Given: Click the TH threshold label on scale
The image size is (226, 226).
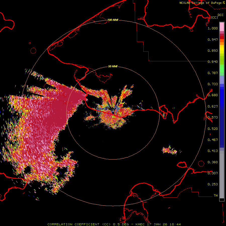Looking at the screenshot, I should (216, 195).
